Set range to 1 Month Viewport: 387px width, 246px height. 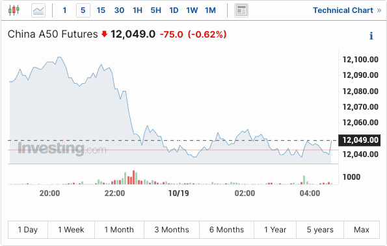tap(119, 230)
